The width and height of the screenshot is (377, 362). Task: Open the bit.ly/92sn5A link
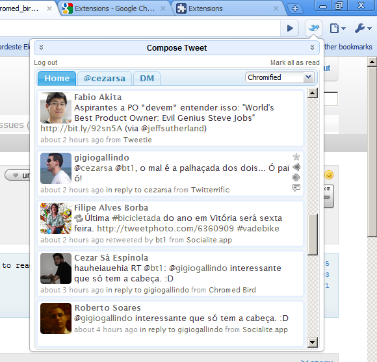click(x=81, y=129)
